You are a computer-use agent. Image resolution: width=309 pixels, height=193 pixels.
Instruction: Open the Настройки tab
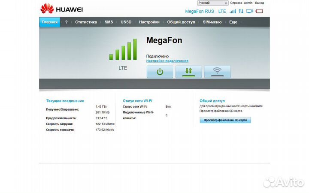click(x=149, y=22)
